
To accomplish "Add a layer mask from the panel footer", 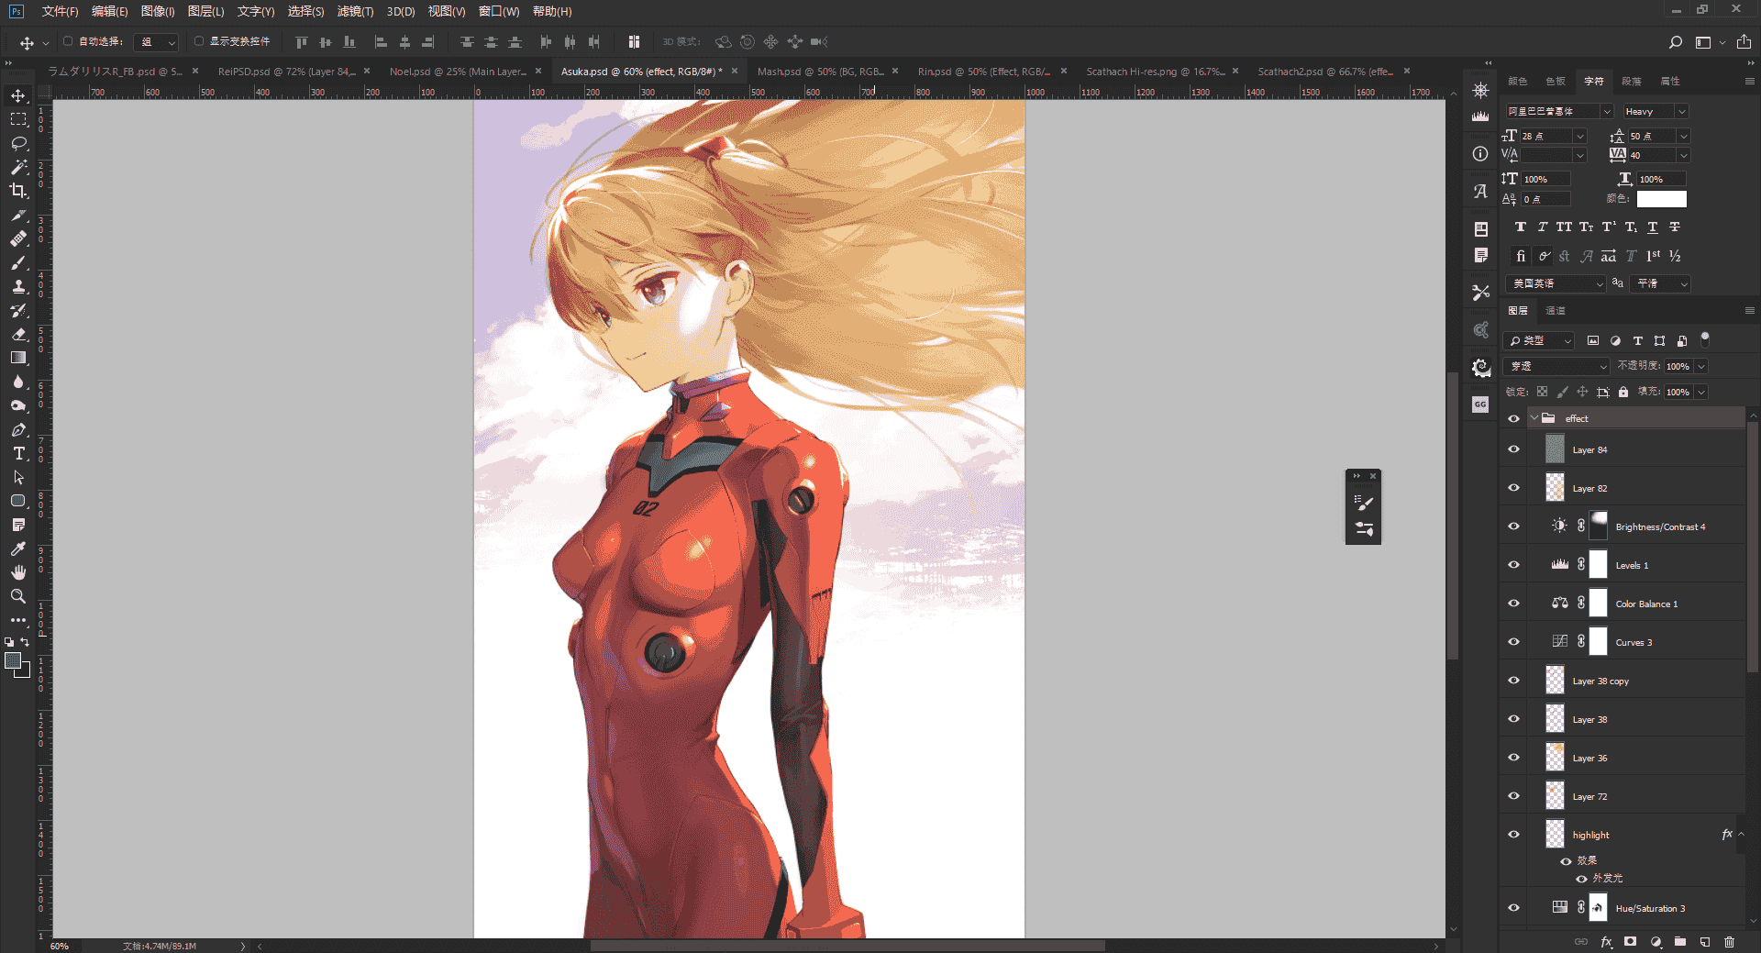I will tap(1630, 942).
